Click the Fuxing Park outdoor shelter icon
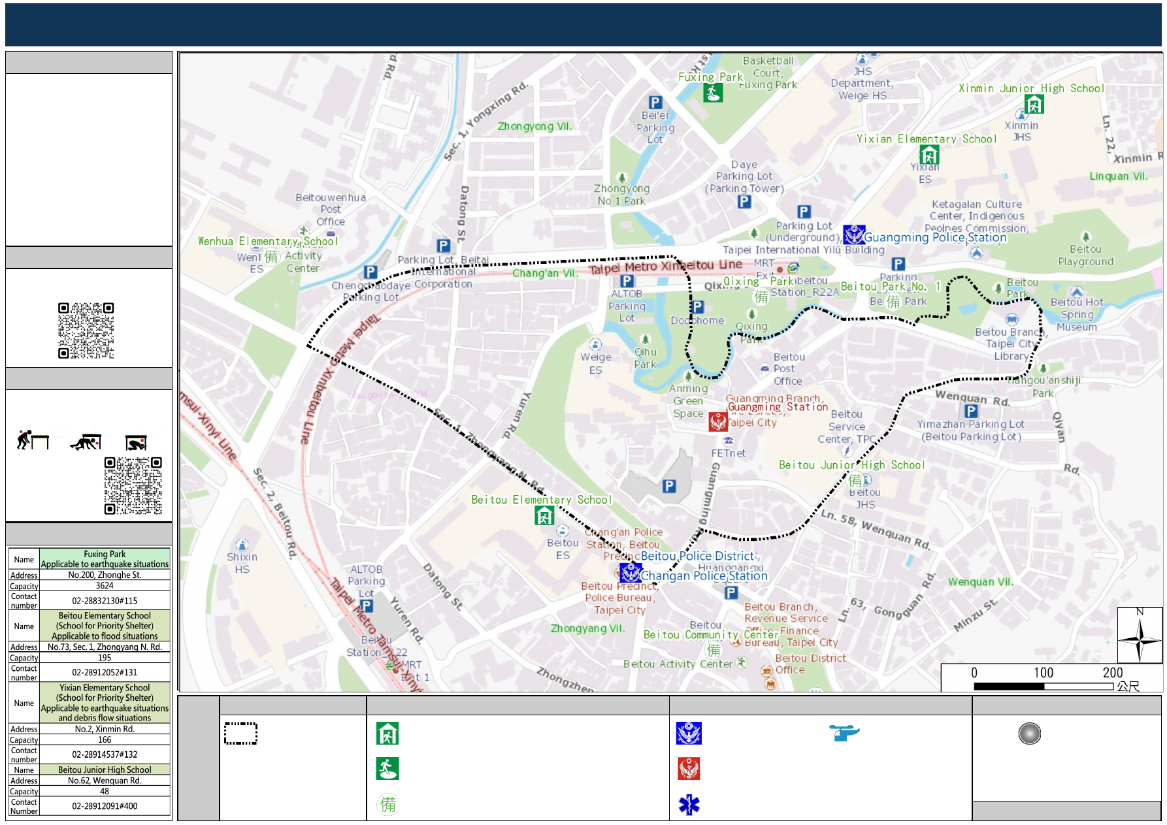This screenshot has height=825, width=1167. pyautogui.click(x=713, y=93)
